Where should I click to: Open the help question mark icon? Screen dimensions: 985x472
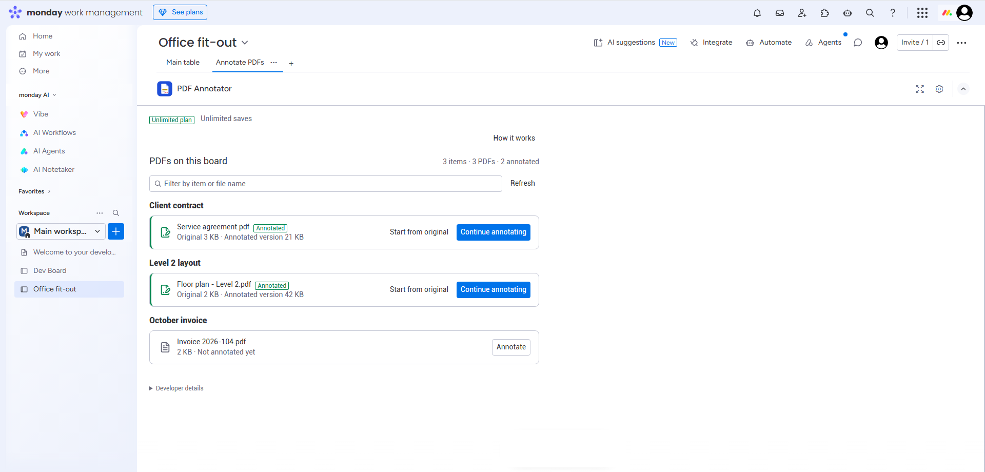click(893, 13)
